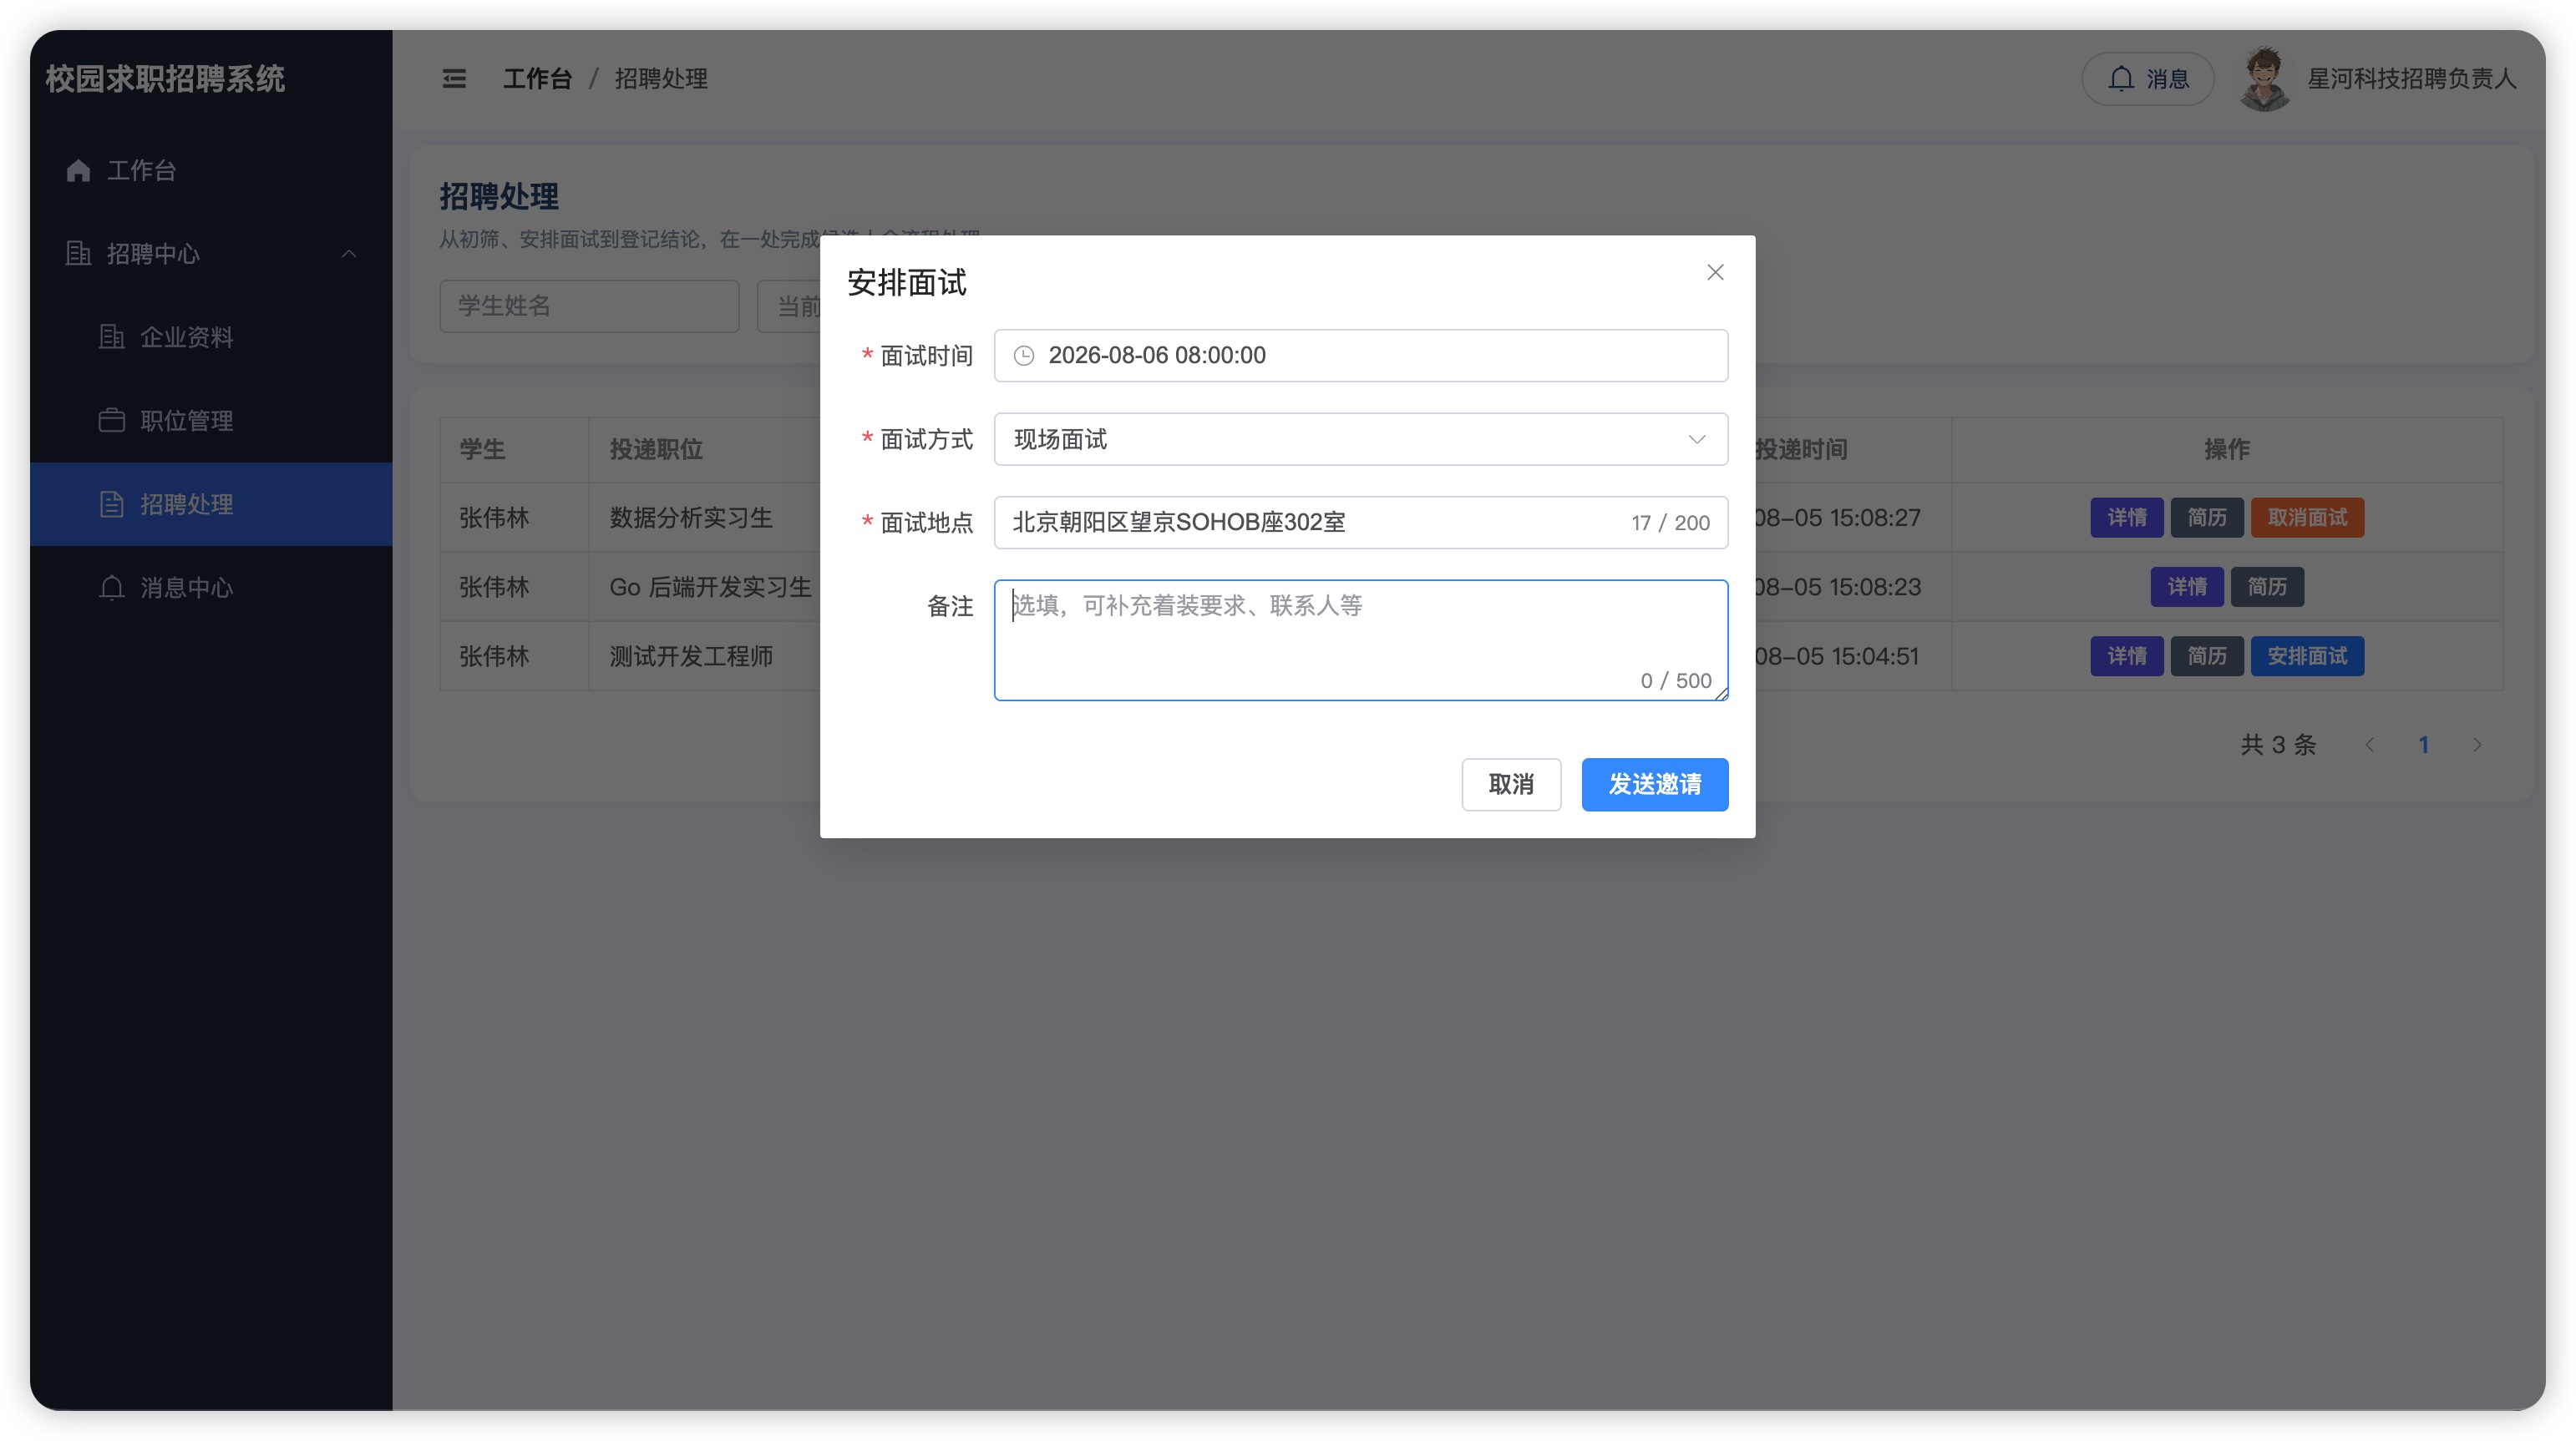The image size is (2576, 1441).
Task: Focus the 面试地点 address input
Action: (1360, 523)
